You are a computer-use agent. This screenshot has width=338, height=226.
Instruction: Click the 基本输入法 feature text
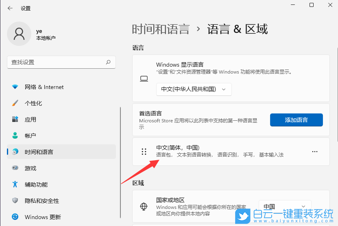[x=271, y=155]
